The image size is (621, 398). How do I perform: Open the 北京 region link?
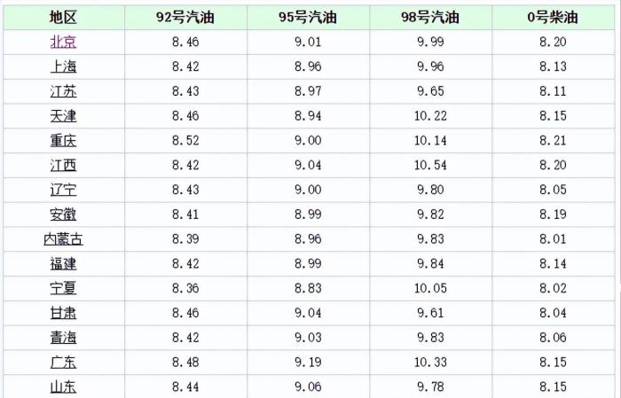pos(63,42)
